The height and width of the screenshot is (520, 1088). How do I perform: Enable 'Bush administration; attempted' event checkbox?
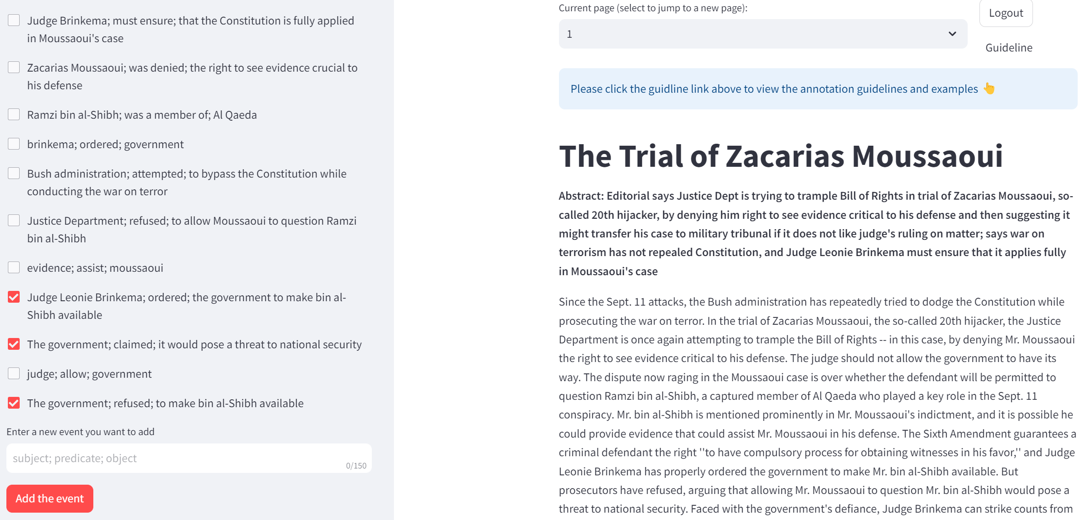[14, 174]
